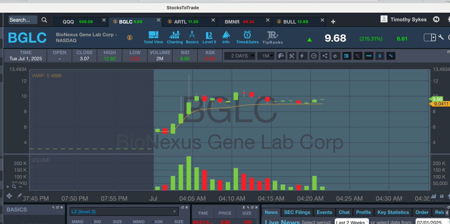Select the News tab
Viewport: 450px width, 224px height.
(271, 212)
